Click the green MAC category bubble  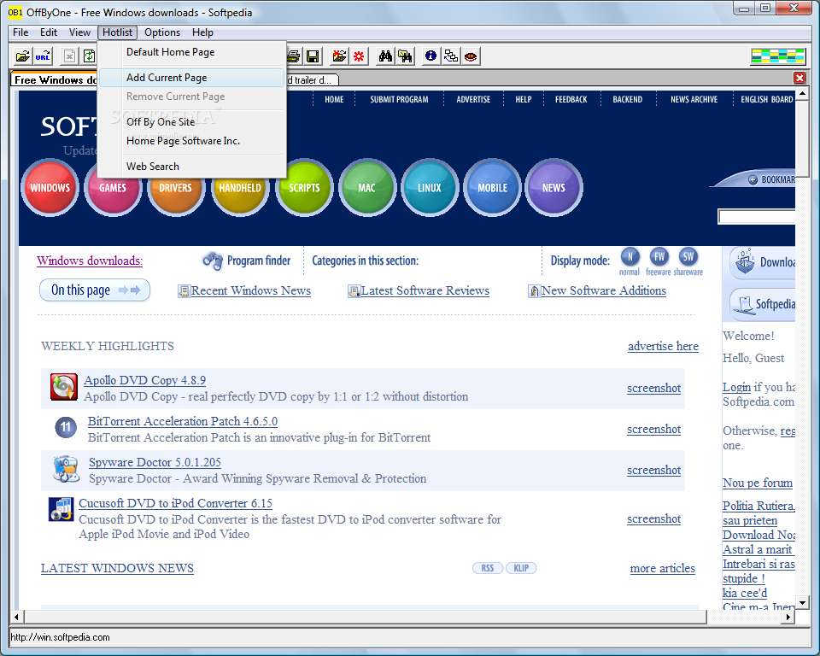(366, 187)
